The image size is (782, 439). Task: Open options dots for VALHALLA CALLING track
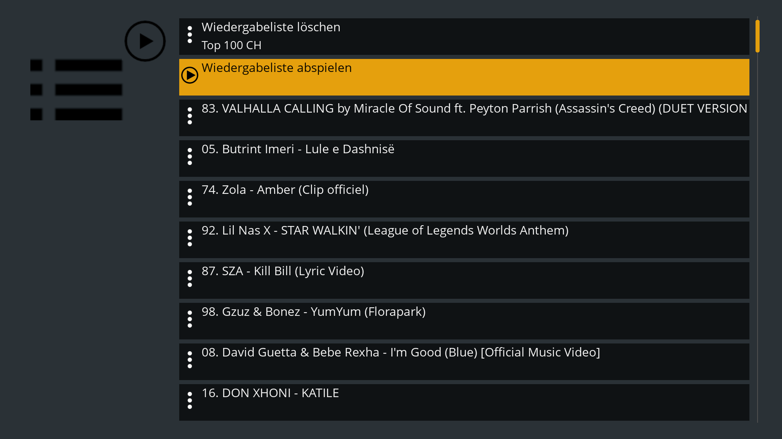[x=190, y=116]
